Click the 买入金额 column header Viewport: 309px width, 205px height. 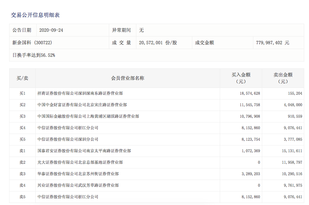[241, 78]
